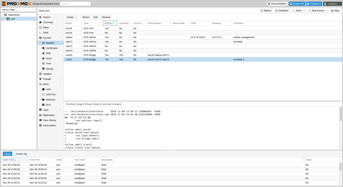
Task: Click the Replication icon
Action: 41,115
